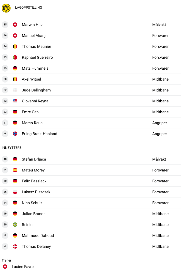Click the Danish flag beside Thomas Delaney
The width and height of the screenshot is (181, 273).
click(x=15, y=246)
